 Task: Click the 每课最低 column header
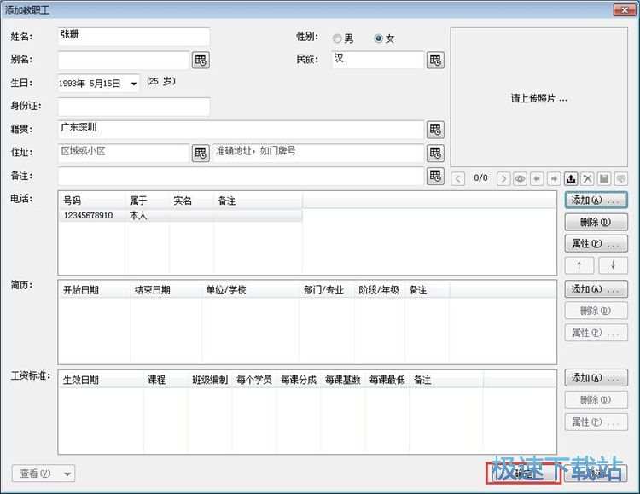[x=387, y=380]
